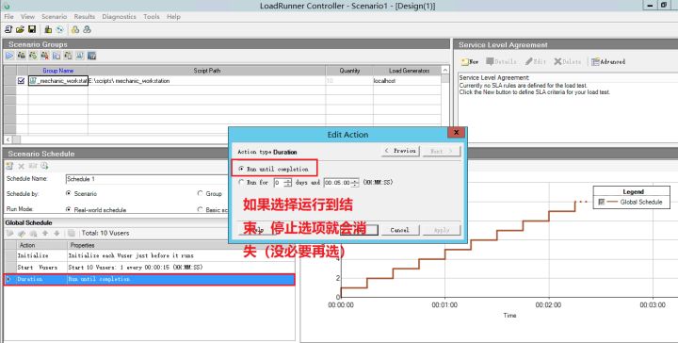Click the days spinner arrows in Edit Action
This screenshot has height=343, width=678.
tap(288, 183)
